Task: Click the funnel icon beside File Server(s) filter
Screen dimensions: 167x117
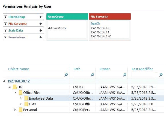Action: [x=5, y=24]
